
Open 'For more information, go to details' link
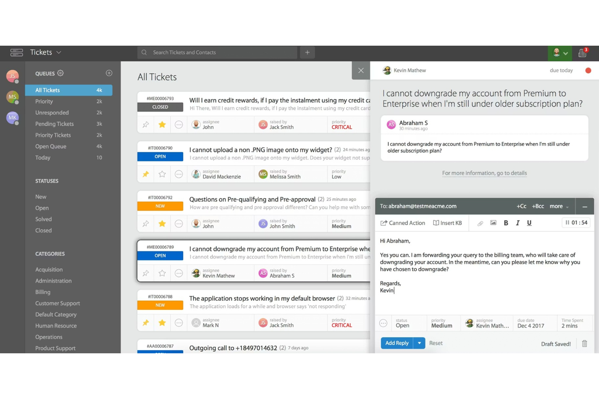[484, 173]
